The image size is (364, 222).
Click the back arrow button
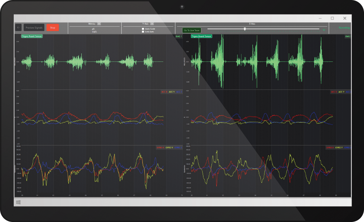(x=18, y=27)
